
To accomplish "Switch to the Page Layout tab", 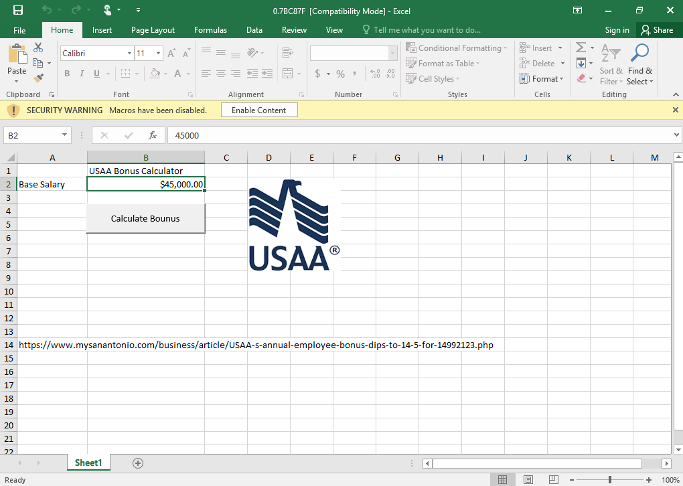I will [153, 30].
